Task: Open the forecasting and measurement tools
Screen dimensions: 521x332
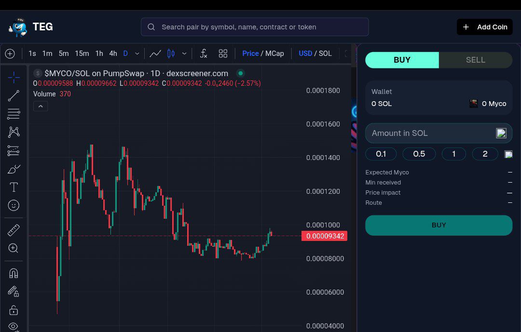Action: point(14,150)
